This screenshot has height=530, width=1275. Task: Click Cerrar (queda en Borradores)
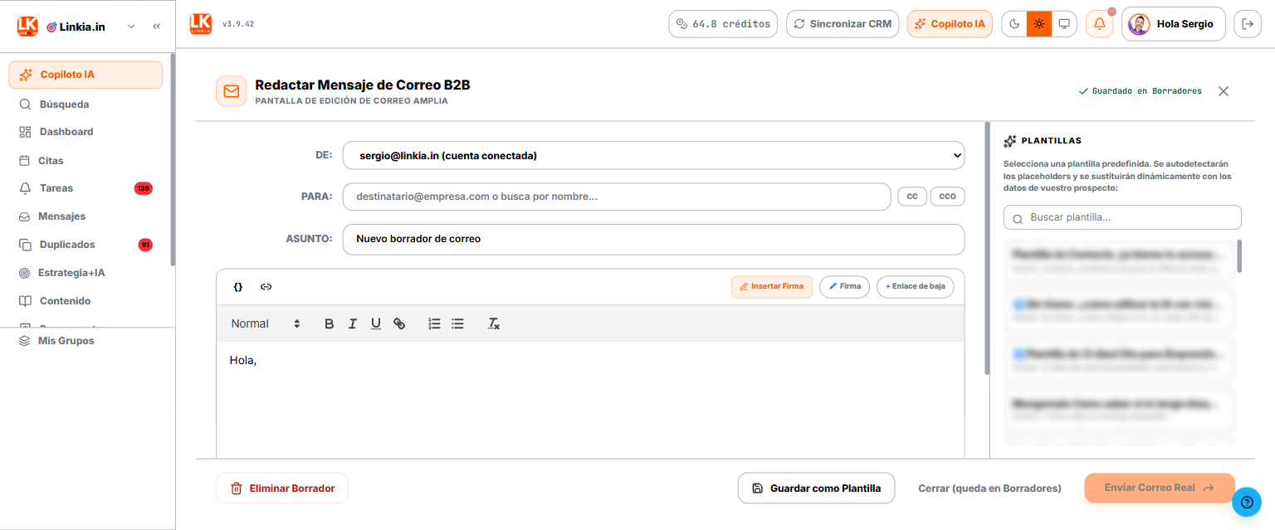[x=989, y=489]
